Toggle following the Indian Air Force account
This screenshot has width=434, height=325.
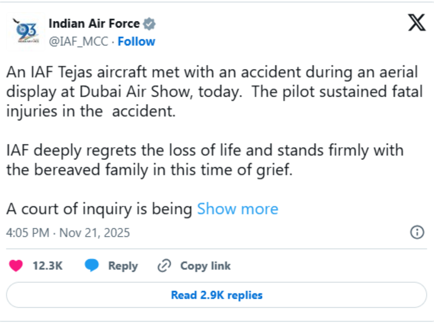[136, 41]
